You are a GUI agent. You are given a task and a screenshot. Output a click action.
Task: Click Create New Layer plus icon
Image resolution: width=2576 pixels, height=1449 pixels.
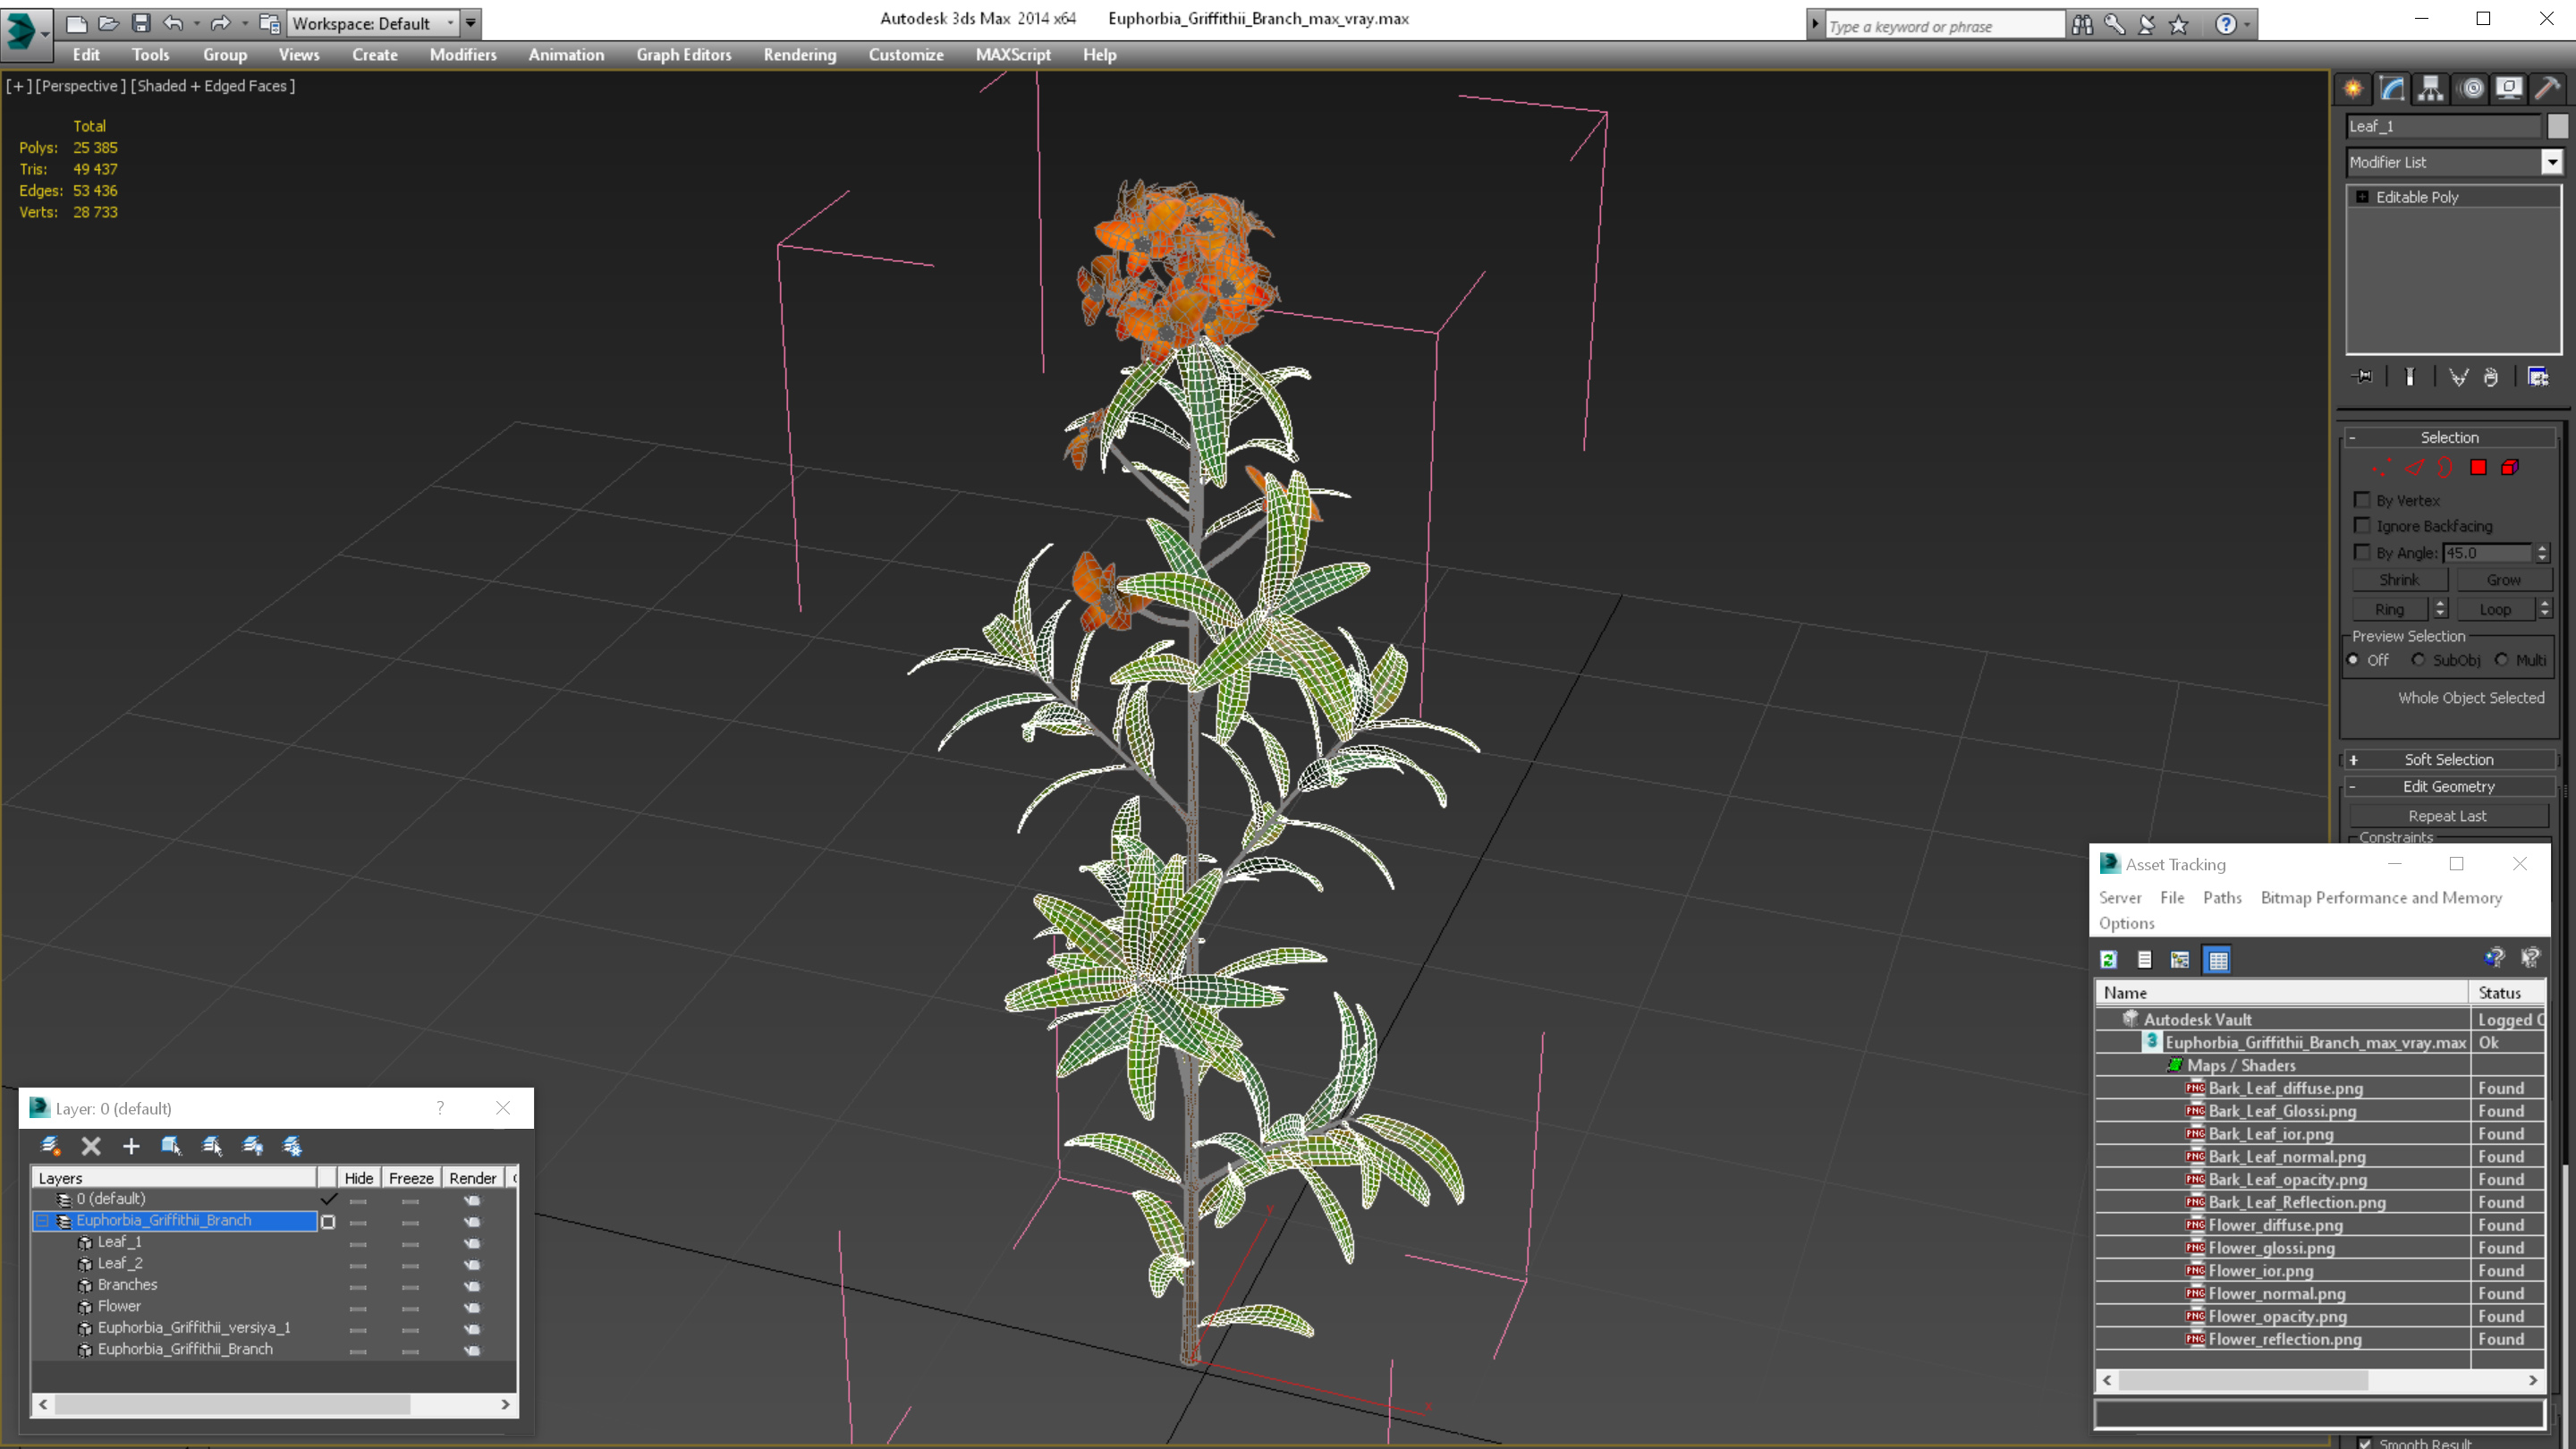tap(131, 1146)
